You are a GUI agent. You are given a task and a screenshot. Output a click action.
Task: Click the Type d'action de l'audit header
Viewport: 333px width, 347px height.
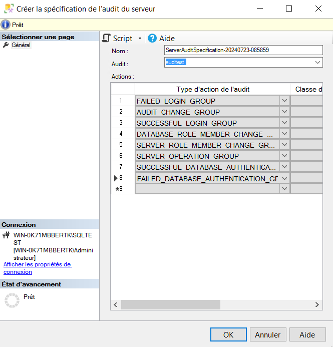point(213,89)
